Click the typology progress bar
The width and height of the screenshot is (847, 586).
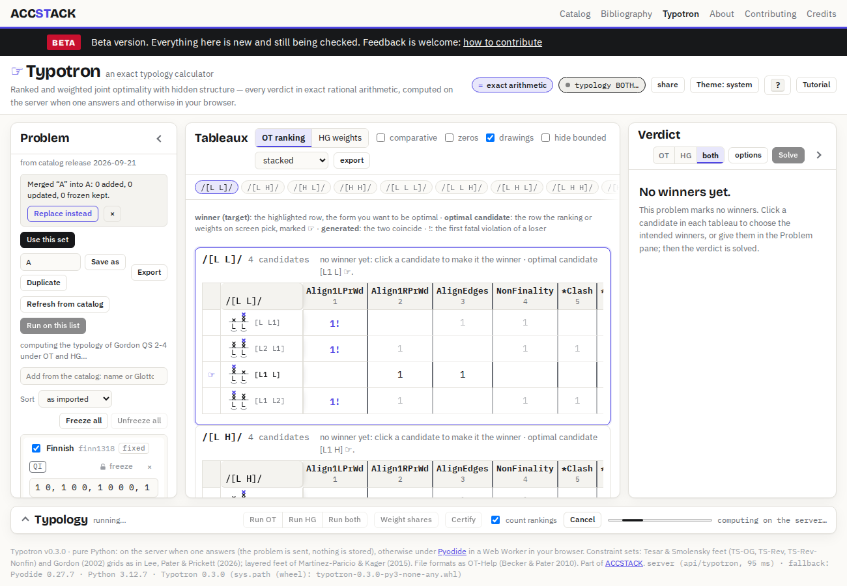(660, 520)
